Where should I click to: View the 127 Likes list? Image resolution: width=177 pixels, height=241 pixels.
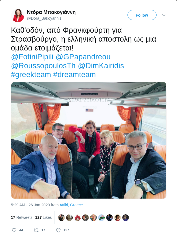[43, 217]
